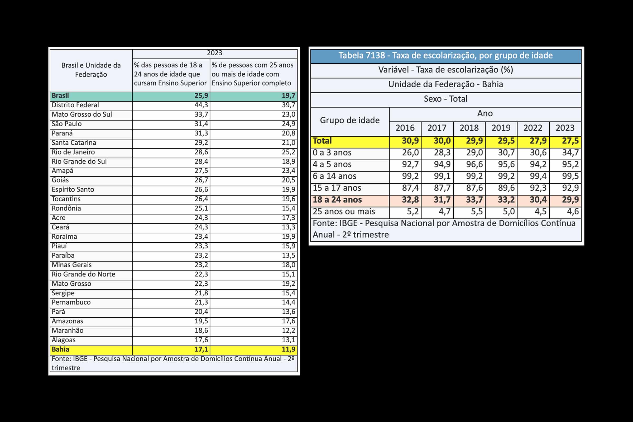Viewport: 633px width, 422px height.
Task: Click the Brasil row label
Action: pyautogui.click(x=60, y=95)
